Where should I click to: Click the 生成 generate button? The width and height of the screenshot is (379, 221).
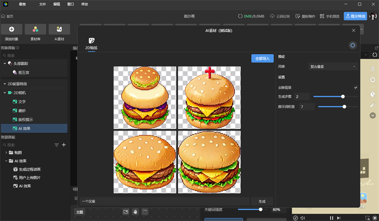[262, 201]
